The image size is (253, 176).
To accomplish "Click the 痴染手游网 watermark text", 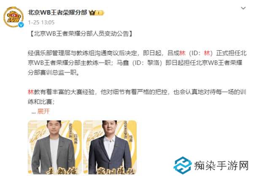I will [x=221, y=166].
